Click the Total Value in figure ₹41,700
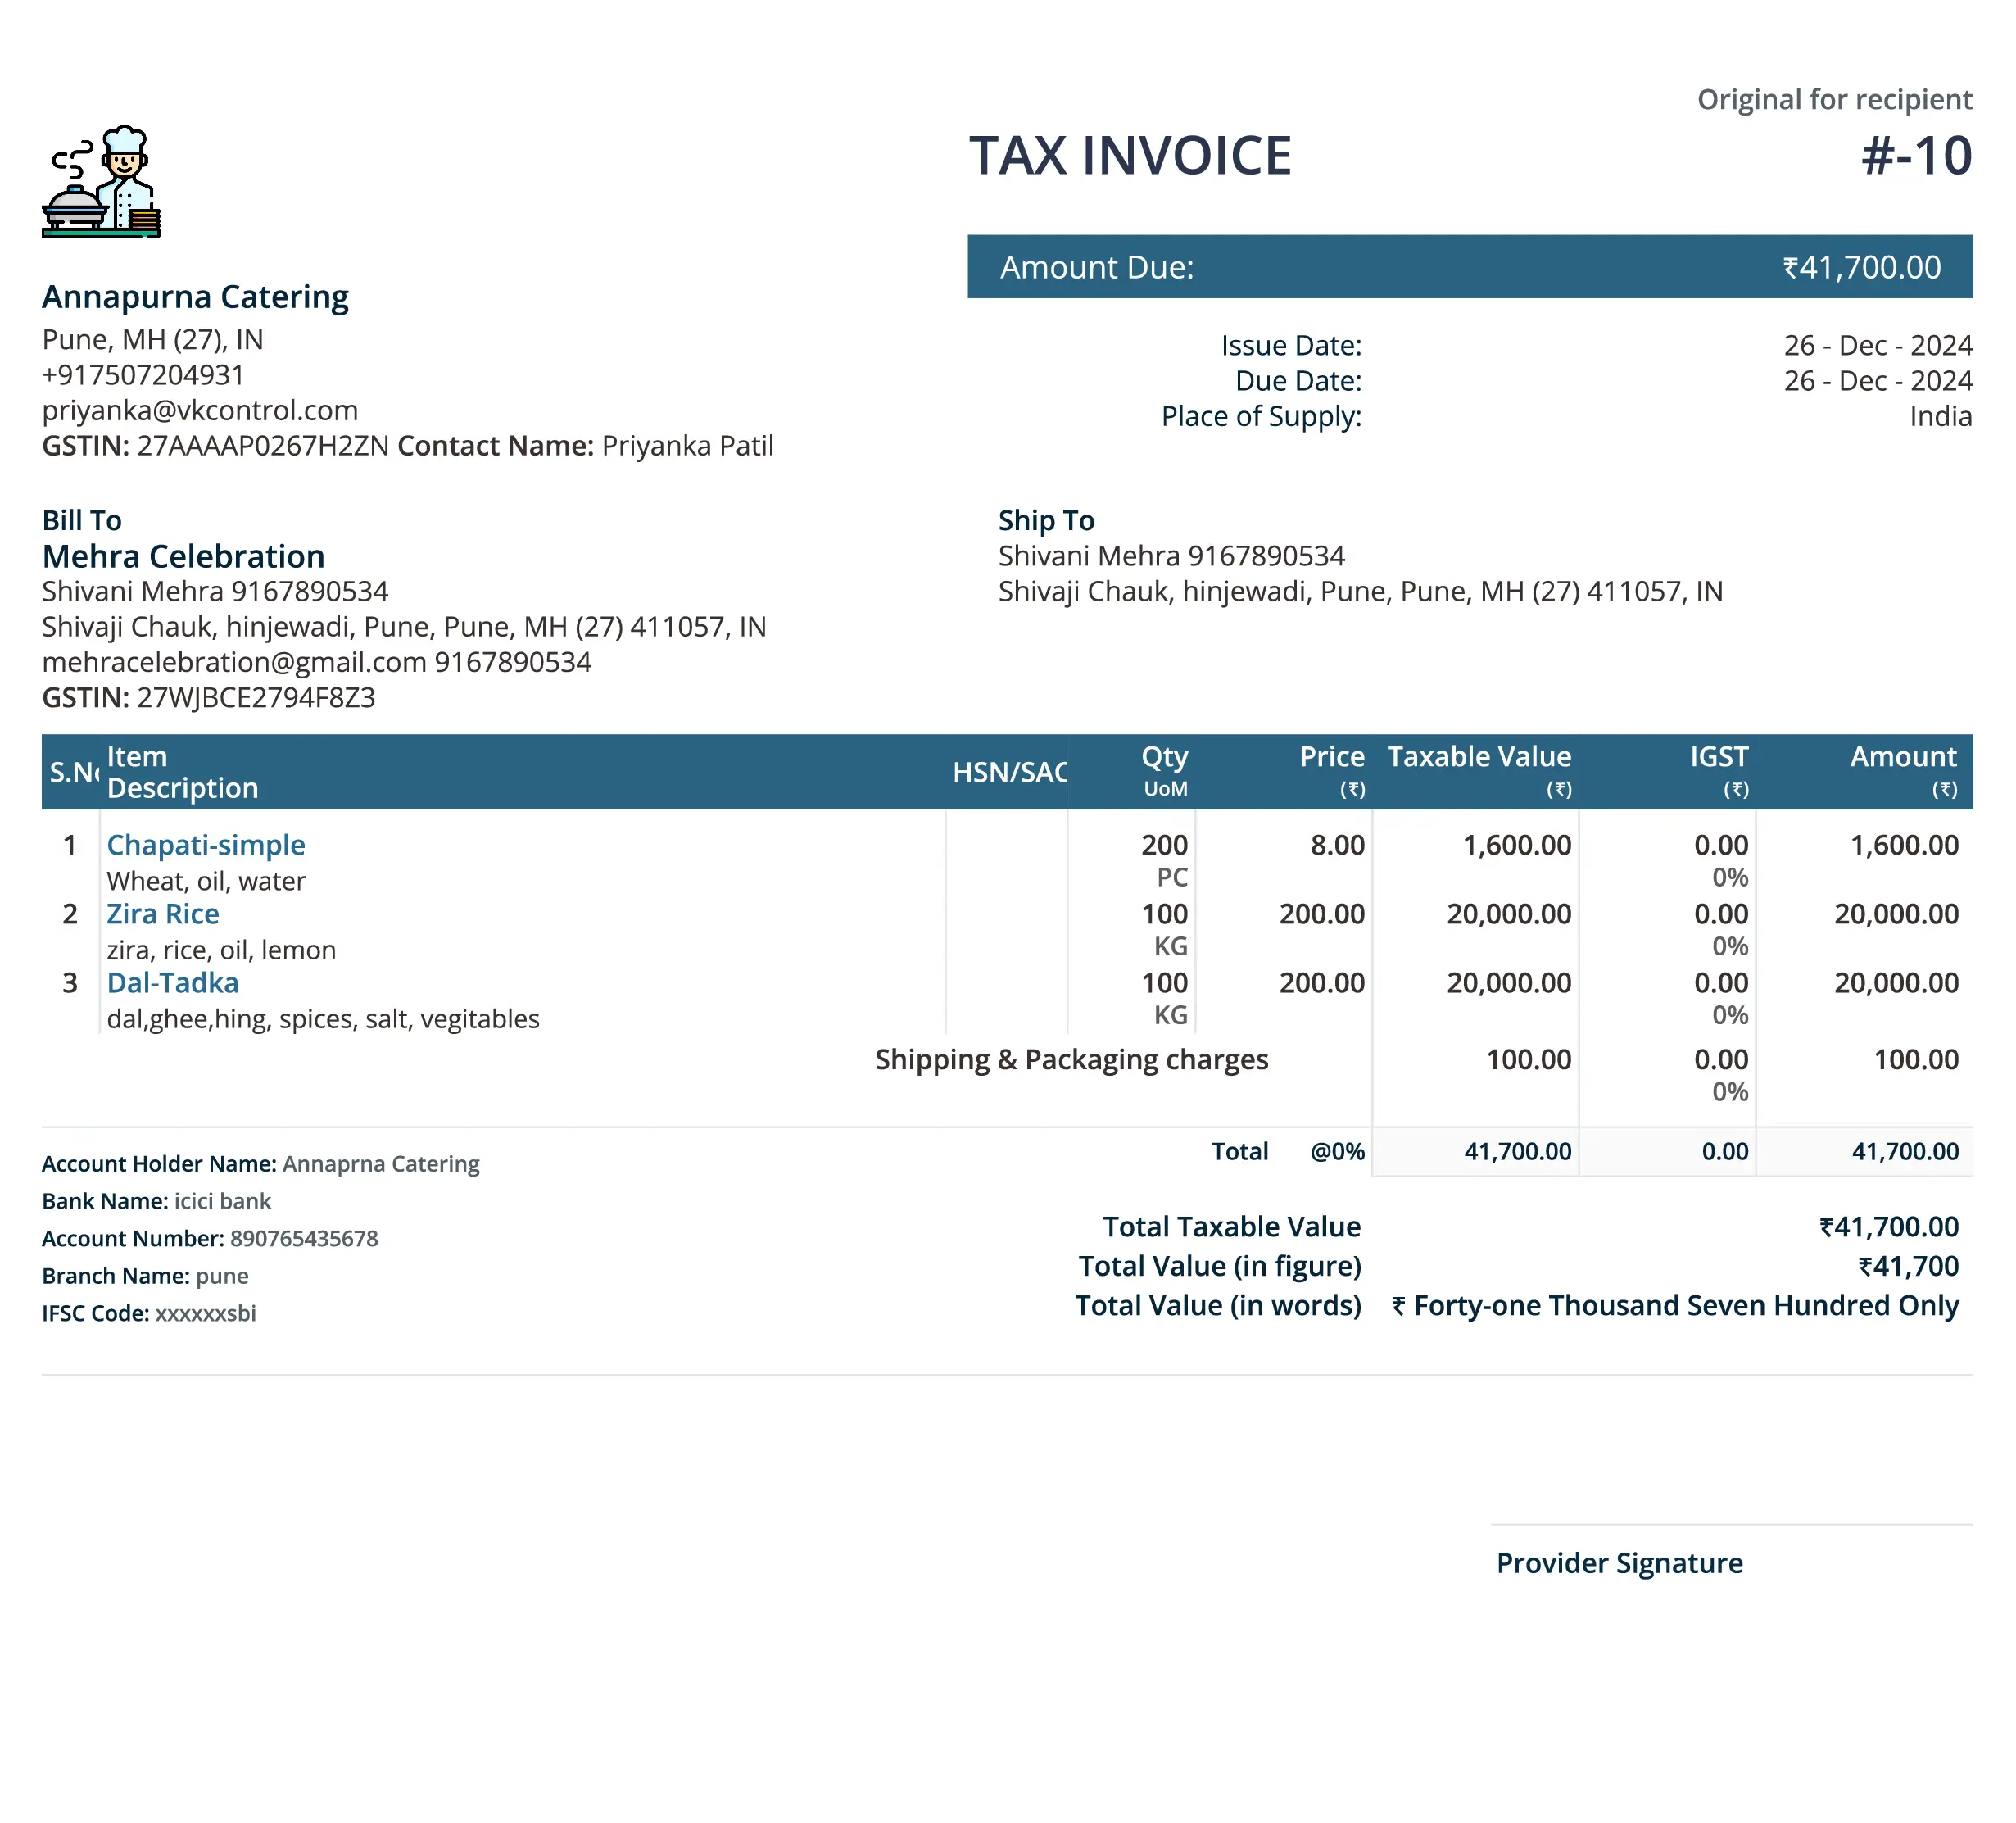This screenshot has height=1823, width=2016. pyautogui.click(x=1908, y=1266)
